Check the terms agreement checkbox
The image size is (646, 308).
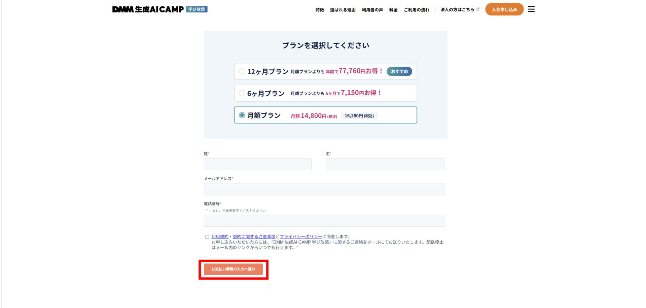click(207, 237)
